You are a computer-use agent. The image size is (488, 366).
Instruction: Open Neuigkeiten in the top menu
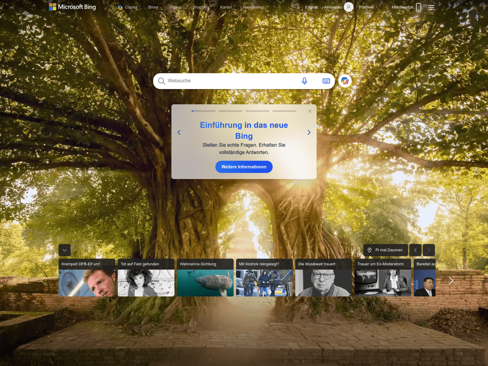[x=253, y=7]
